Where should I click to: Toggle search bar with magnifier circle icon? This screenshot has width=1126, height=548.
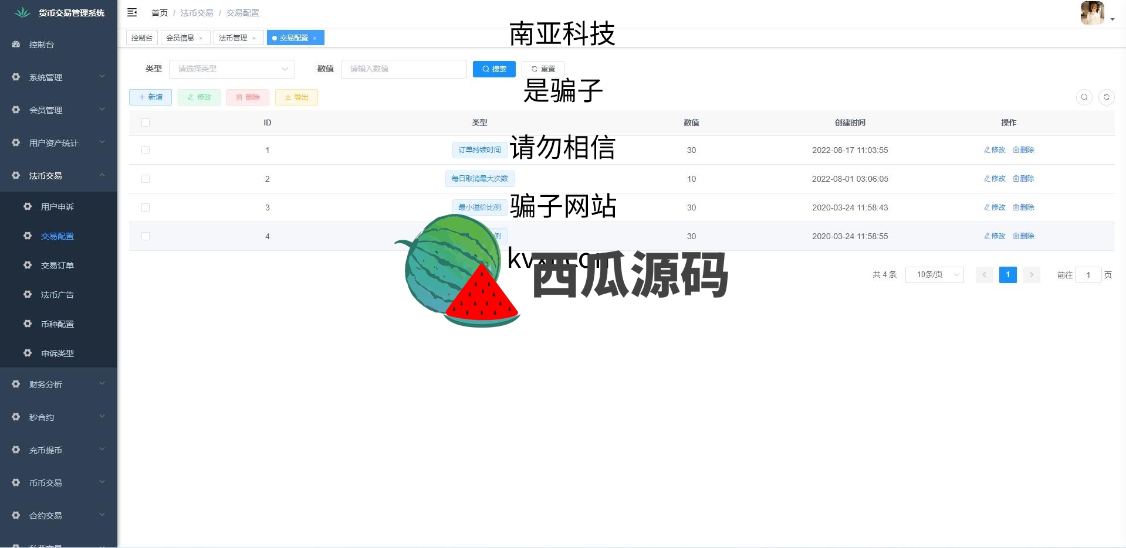[x=1084, y=97]
